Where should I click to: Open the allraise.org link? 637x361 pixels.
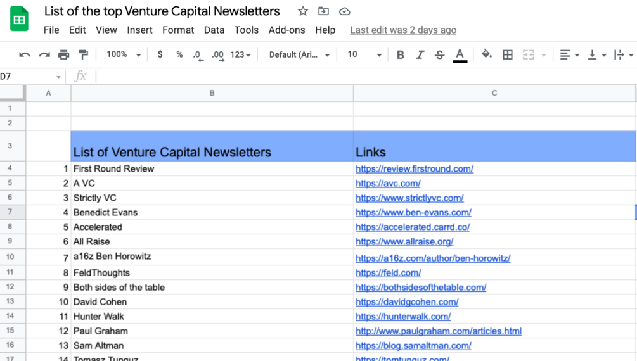[404, 242]
